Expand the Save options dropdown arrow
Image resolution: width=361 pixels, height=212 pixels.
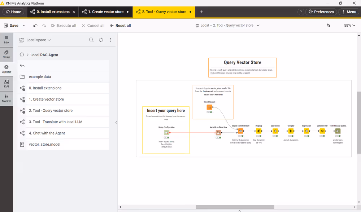(x=24, y=26)
